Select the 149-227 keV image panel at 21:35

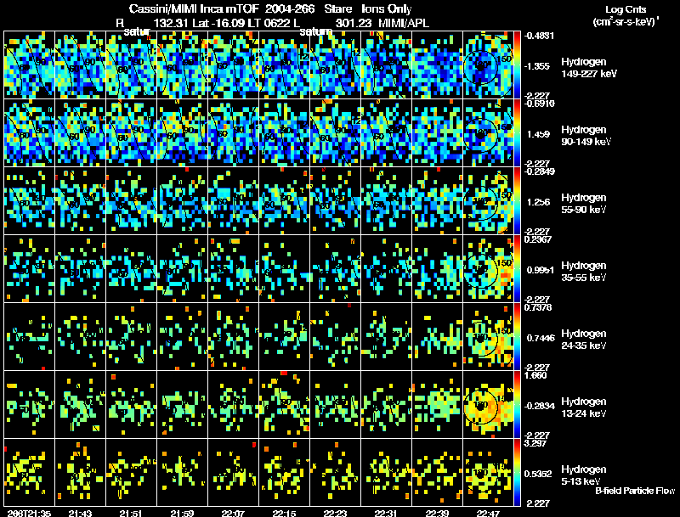(30, 65)
